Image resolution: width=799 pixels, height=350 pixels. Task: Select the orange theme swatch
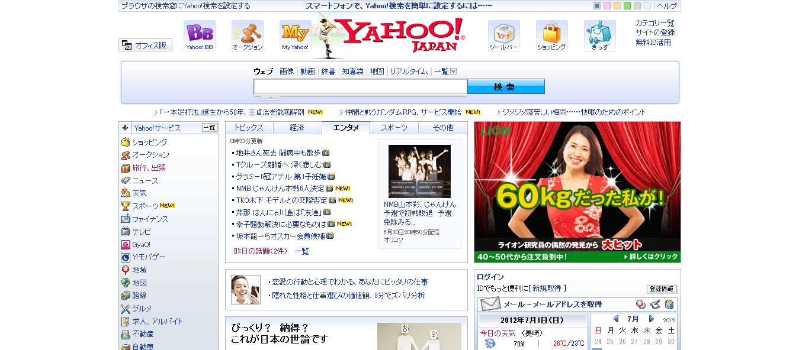617,6
